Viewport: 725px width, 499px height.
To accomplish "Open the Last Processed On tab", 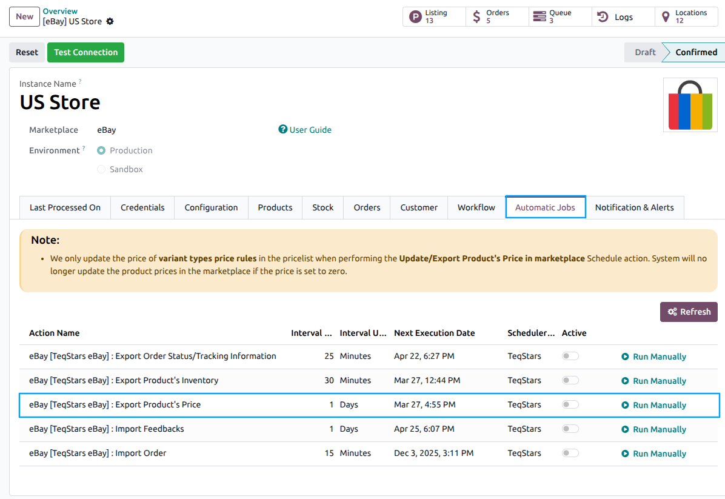I will pyautogui.click(x=65, y=207).
